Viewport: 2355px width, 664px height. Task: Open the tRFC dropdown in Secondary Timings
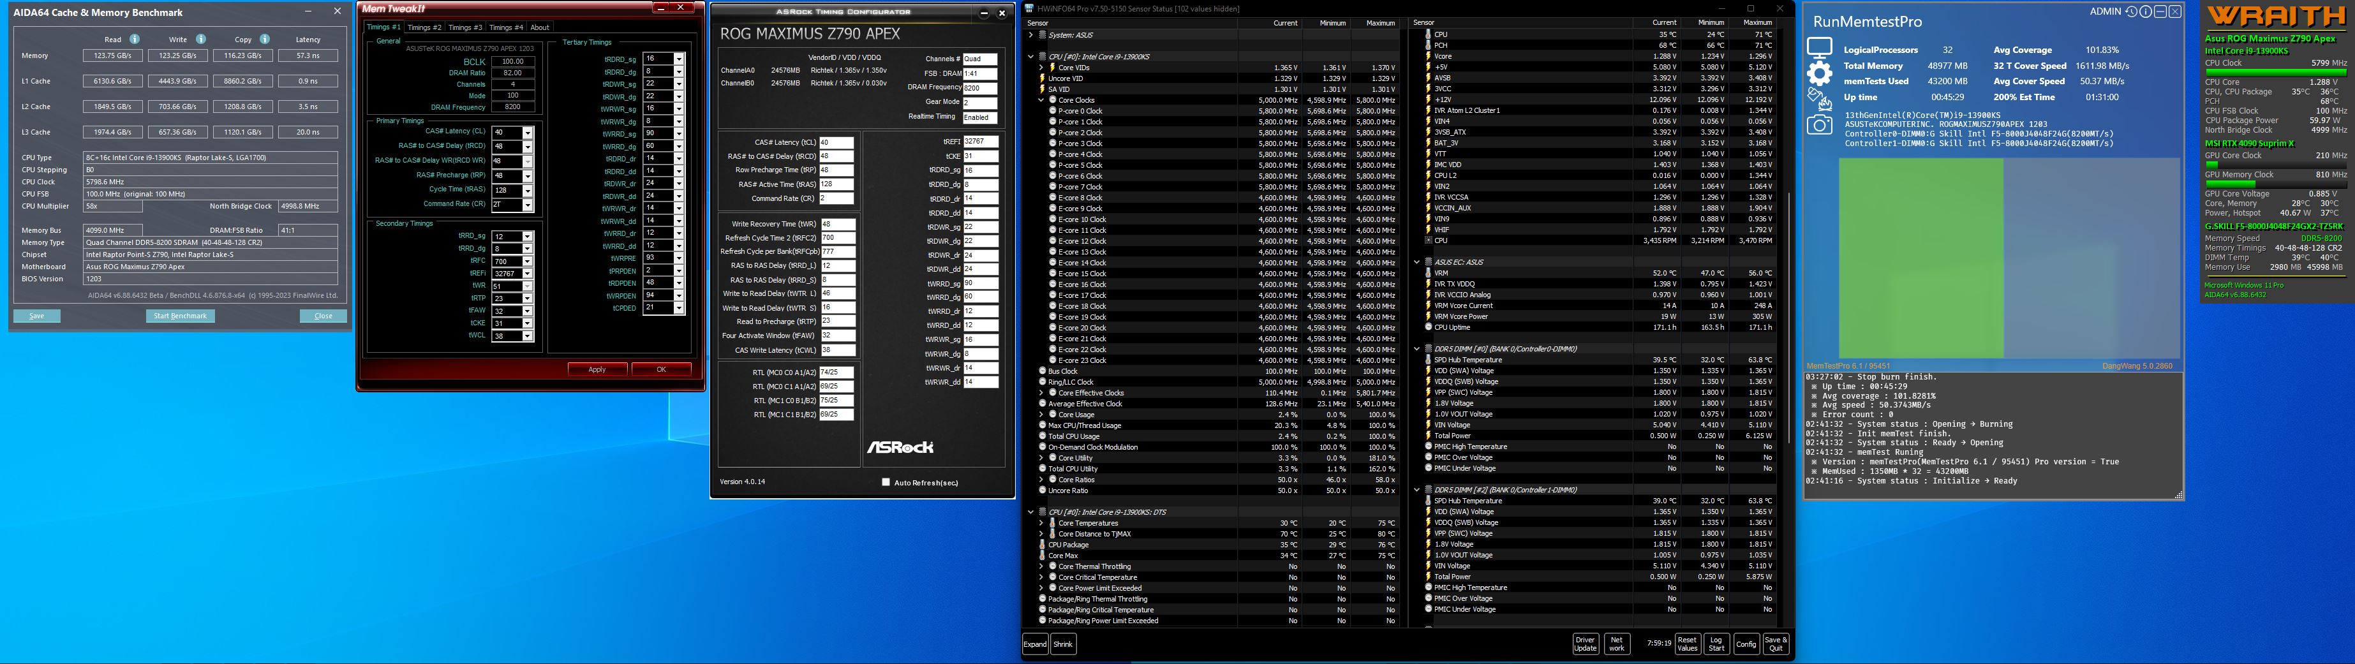click(528, 262)
